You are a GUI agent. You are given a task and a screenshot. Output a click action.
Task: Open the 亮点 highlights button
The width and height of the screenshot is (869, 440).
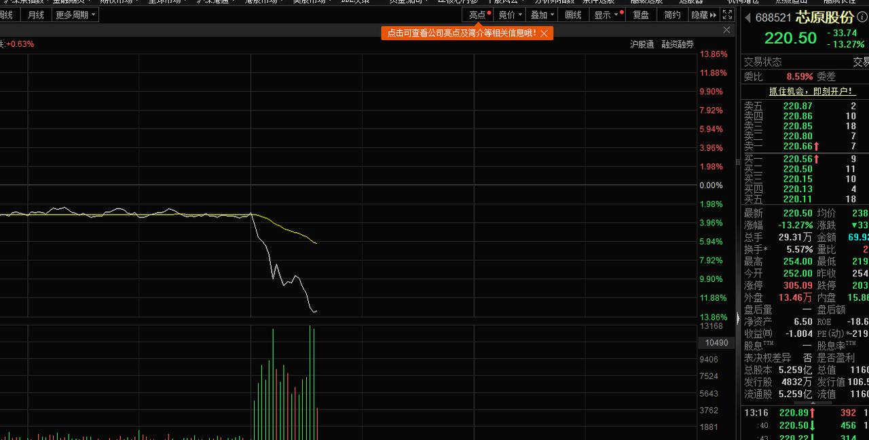tap(479, 14)
